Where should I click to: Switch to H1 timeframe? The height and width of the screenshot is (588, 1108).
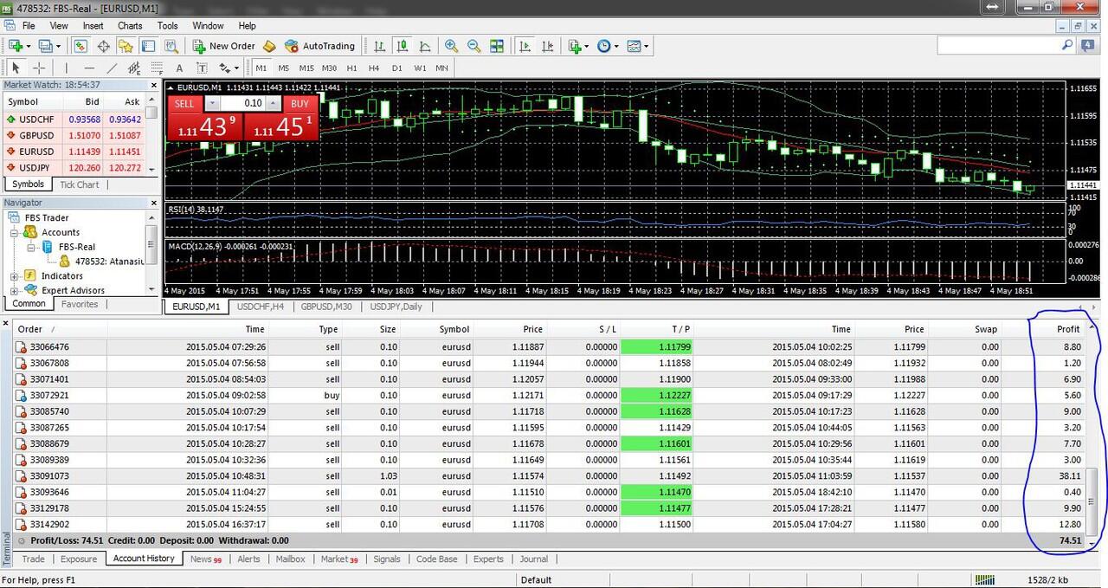(351, 68)
